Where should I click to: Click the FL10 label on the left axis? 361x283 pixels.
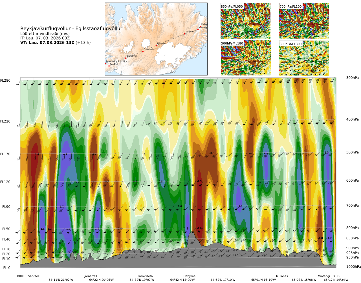[x=6, y=259]
